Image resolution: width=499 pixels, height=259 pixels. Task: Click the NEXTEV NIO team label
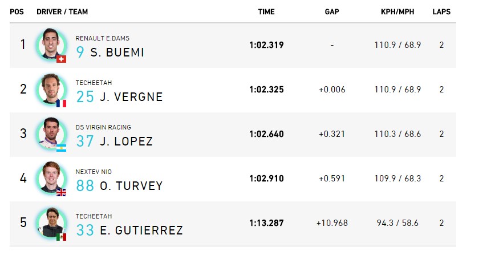(94, 172)
